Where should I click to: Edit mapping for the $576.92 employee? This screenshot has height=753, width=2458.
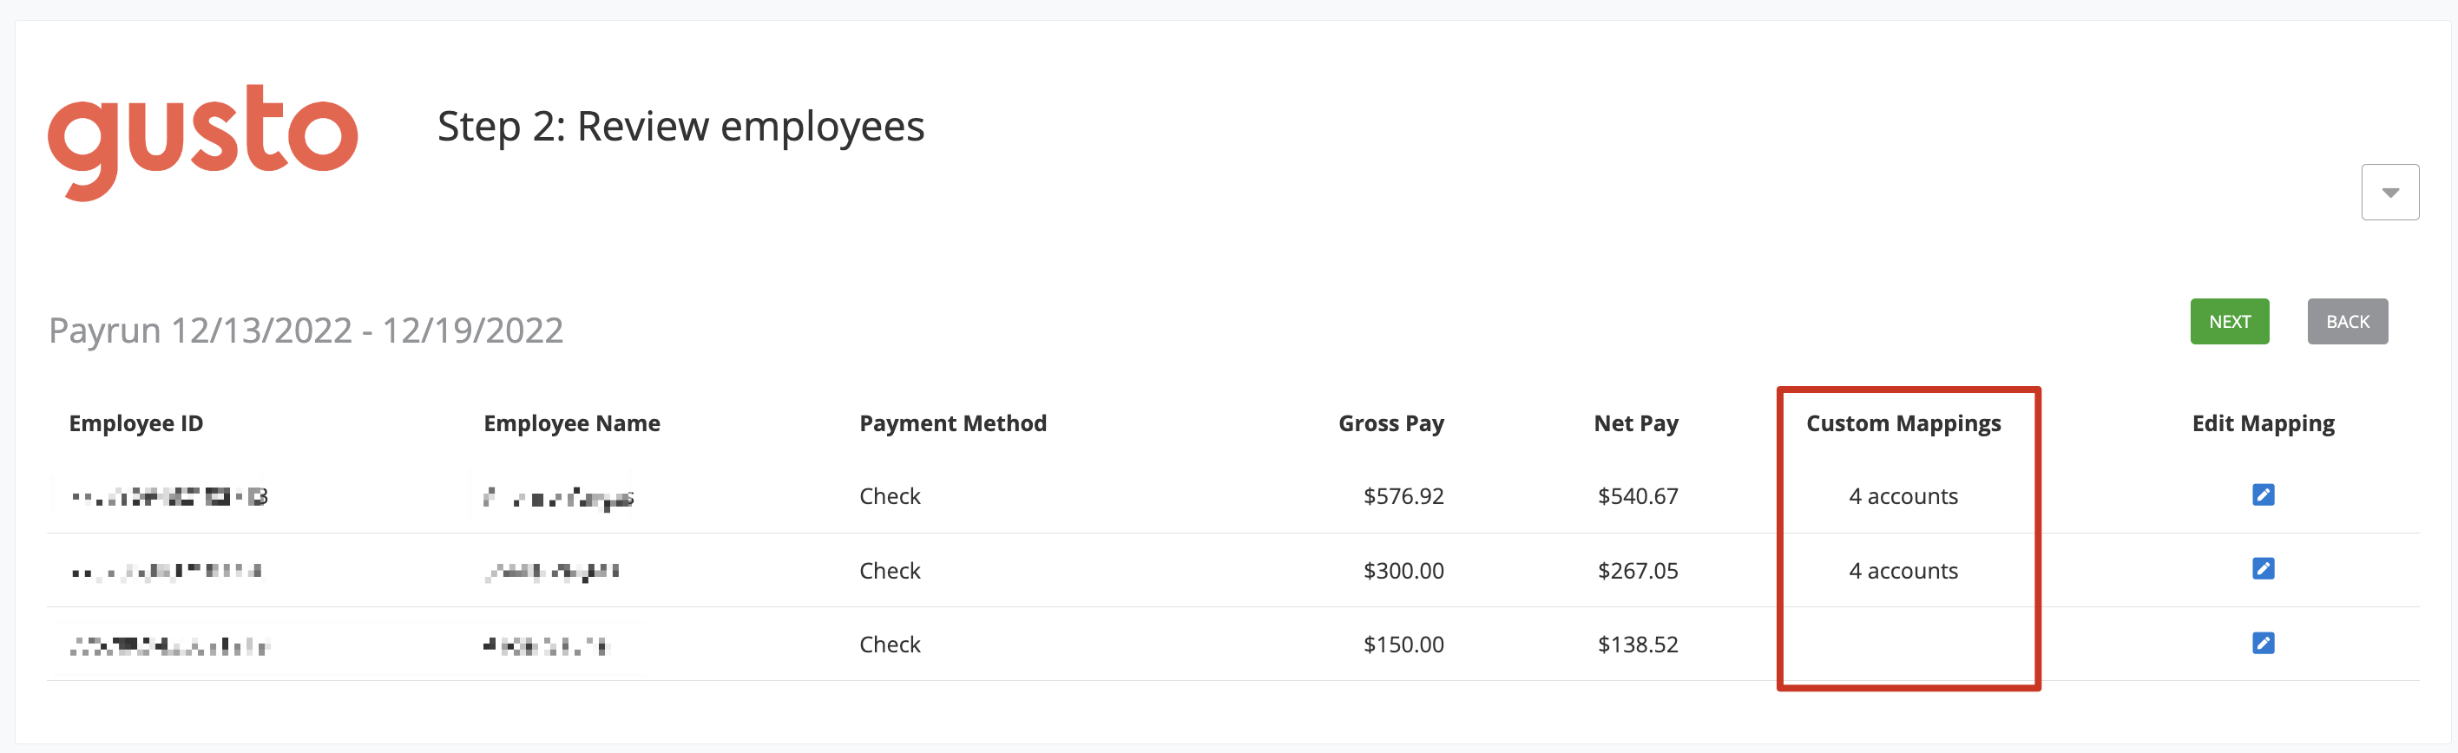2263,494
